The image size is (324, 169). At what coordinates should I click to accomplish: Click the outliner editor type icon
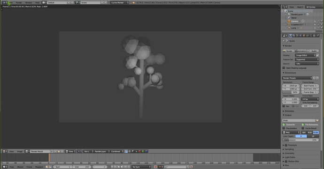[285, 7]
